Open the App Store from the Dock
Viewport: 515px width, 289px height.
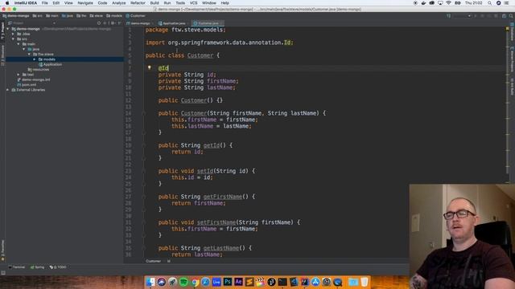click(x=315, y=282)
